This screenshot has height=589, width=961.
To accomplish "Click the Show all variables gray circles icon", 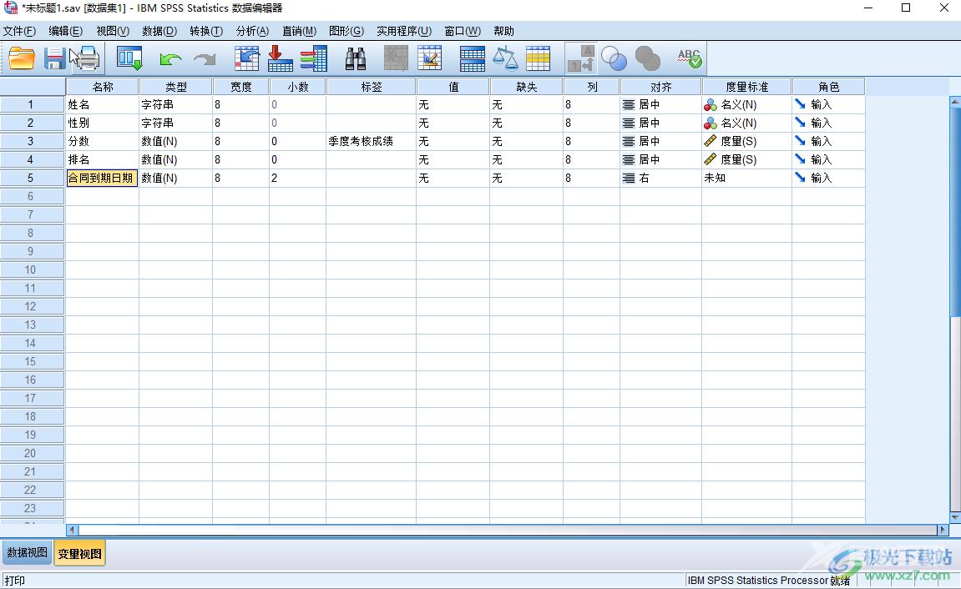I will [648, 58].
